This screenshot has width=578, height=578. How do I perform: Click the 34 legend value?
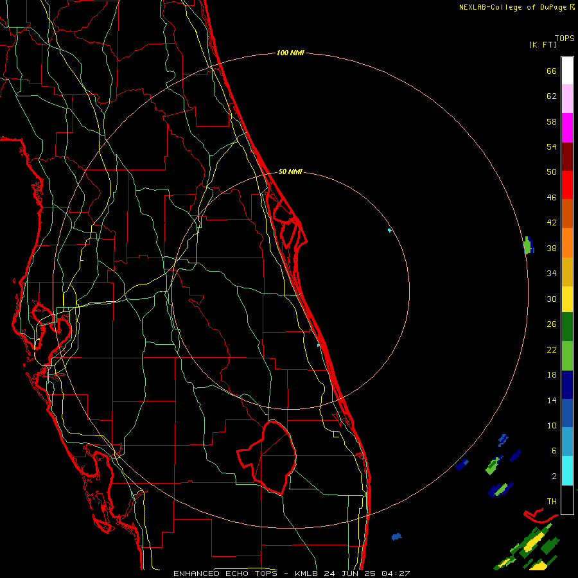click(552, 273)
